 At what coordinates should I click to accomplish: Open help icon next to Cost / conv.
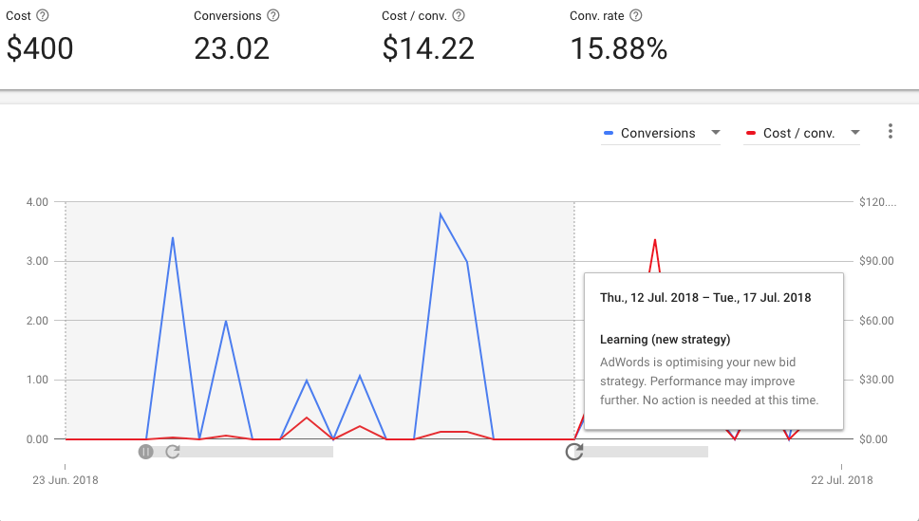[x=459, y=16]
